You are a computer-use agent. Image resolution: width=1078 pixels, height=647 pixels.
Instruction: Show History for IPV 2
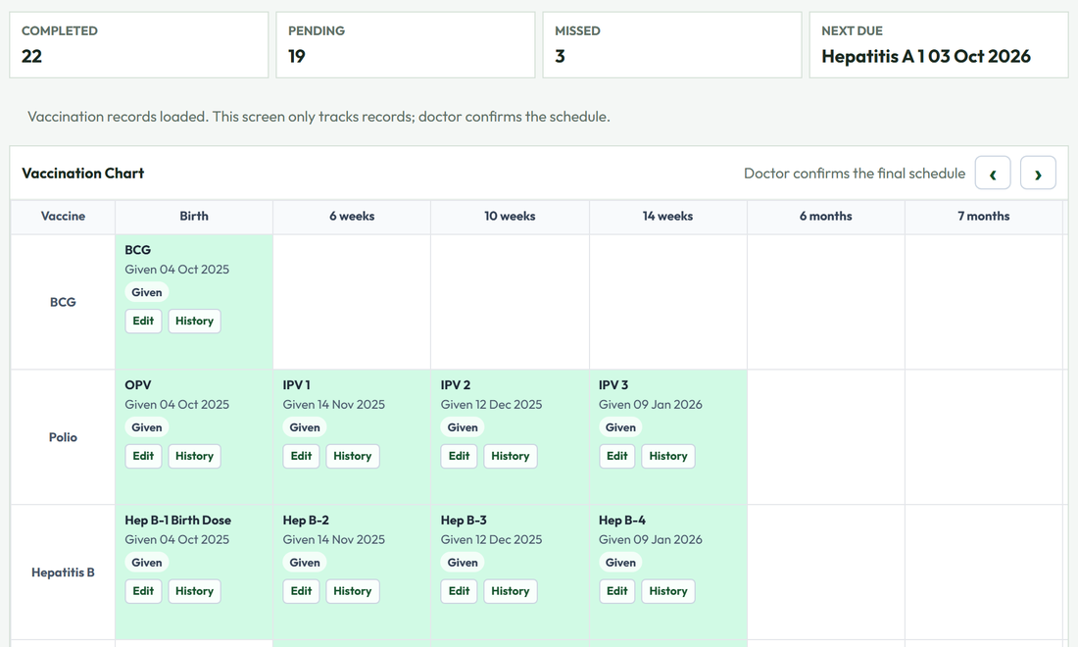[511, 456]
